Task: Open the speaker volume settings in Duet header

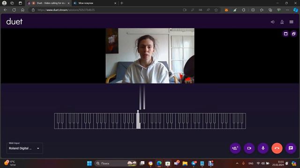Action: point(273,22)
